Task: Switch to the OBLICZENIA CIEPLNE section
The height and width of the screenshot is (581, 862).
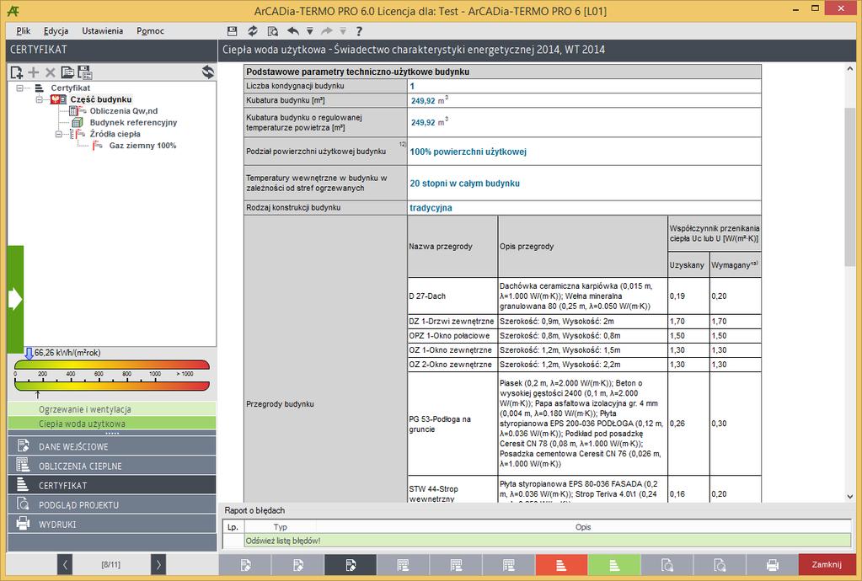Action: [x=112, y=466]
